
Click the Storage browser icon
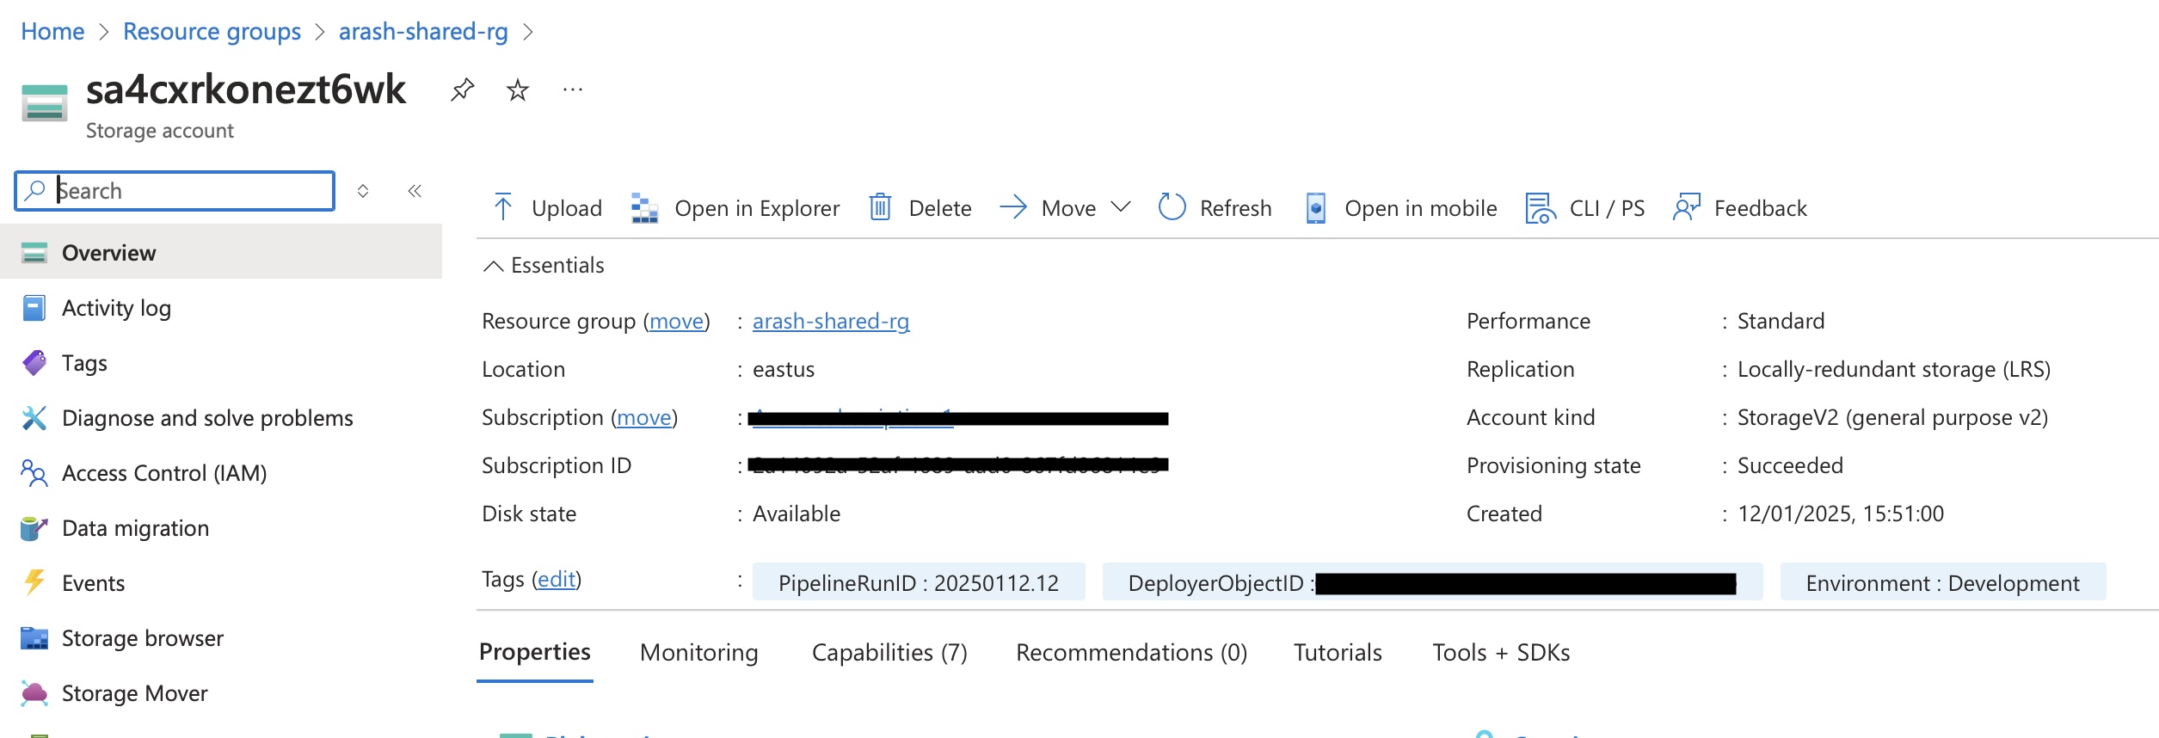(34, 638)
